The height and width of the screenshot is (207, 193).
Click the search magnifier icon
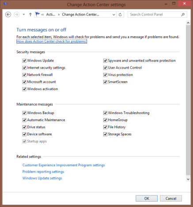tap(183, 15)
